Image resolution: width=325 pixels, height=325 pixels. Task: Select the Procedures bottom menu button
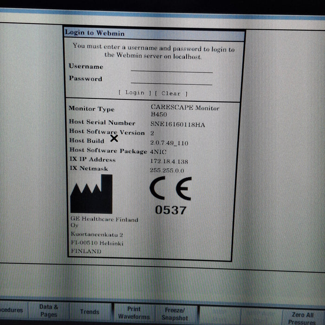click(13, 310)
